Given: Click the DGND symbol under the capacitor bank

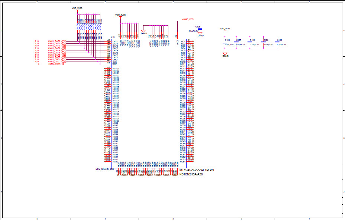Looking at the screenshot, I should click(224, 54).
